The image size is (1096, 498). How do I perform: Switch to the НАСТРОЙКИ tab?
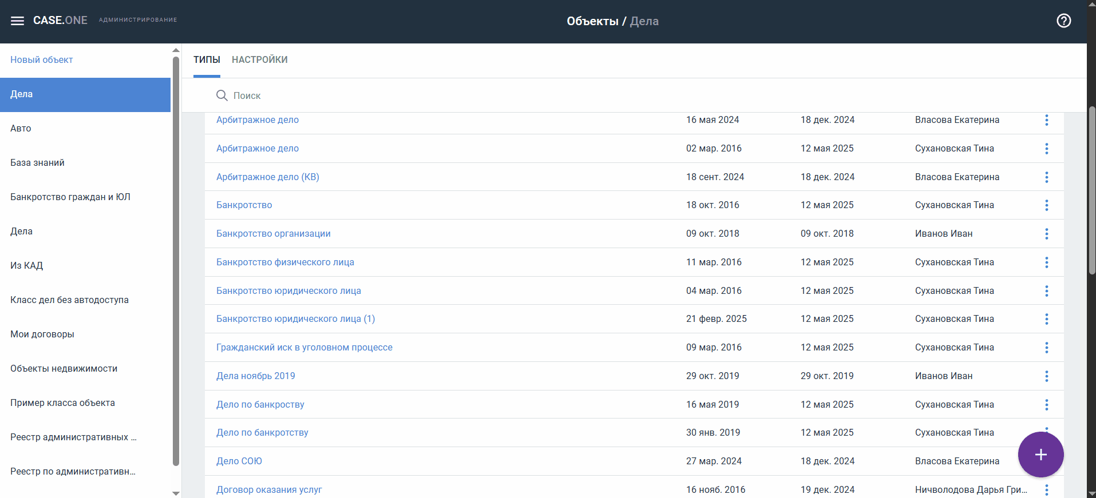pos(260,60)
